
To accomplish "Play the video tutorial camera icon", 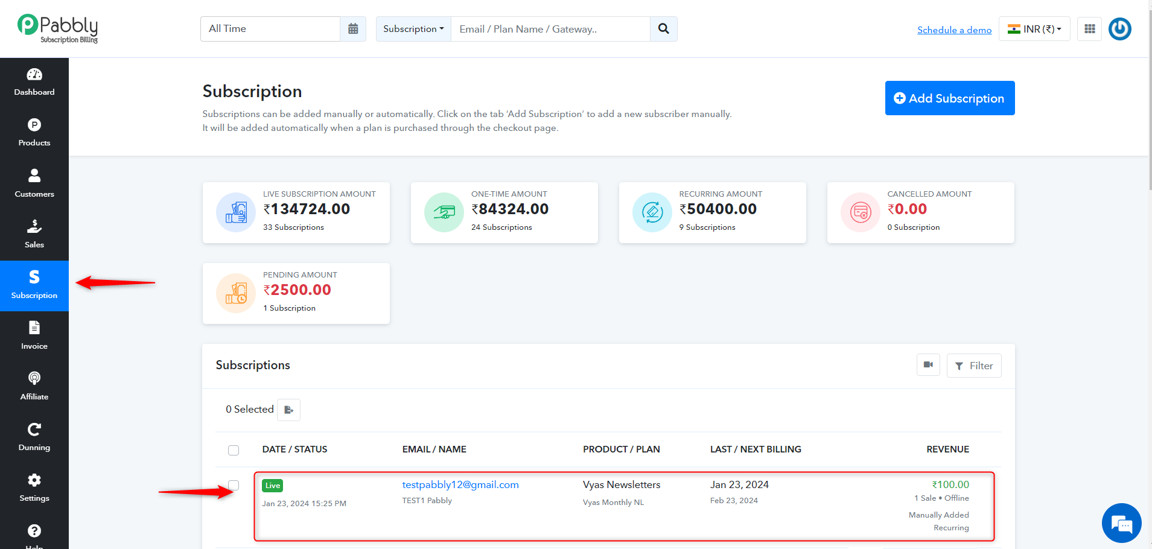I will tap(928, 365).
